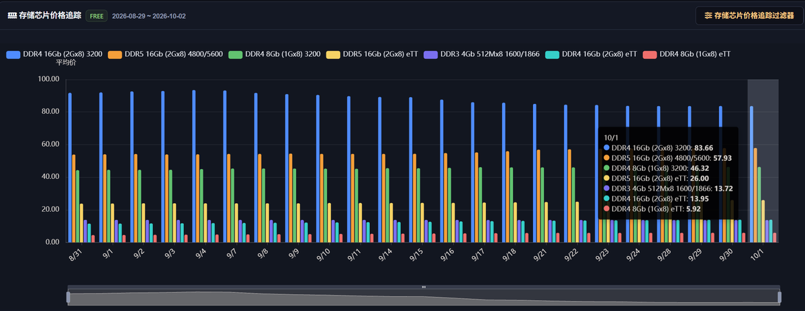Screen dimensions: 805x311
Task: Click the right handle of the zoom slider
Action: pos(779,297)
